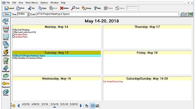Open the Expense tracker in the sidebar
This screenshot has width=196, height=109.
(x=6, y=77)
